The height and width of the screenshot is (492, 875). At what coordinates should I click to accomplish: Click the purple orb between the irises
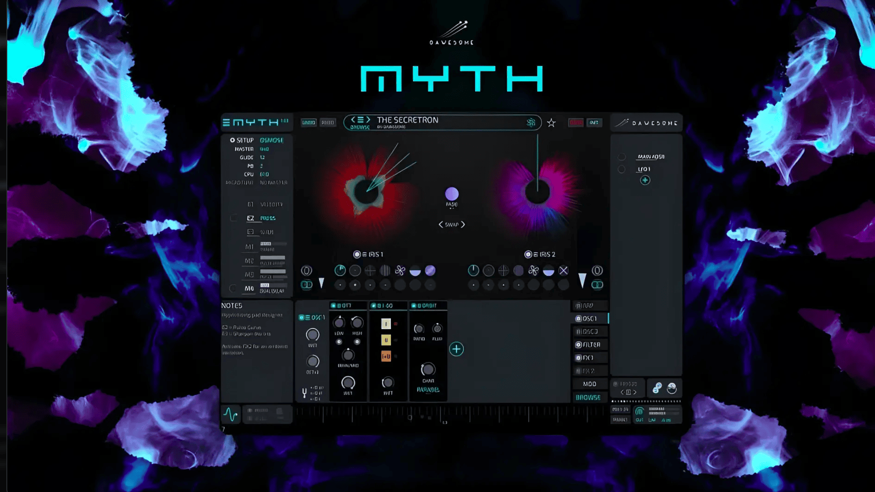[452, 194]
